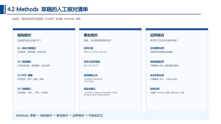Click the line "不要编造 OPF、safety layer"
Screen dimensions: 221x124
[x=164, y=79]
